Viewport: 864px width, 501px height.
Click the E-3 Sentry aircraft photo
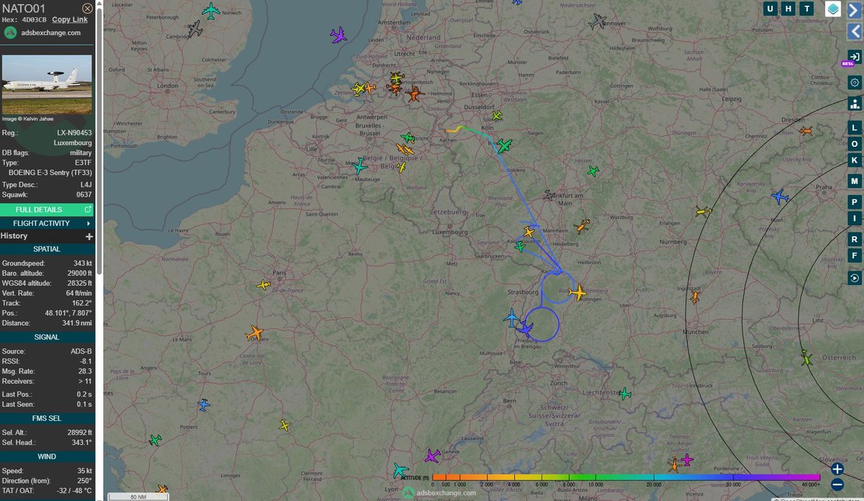(47, 84)
